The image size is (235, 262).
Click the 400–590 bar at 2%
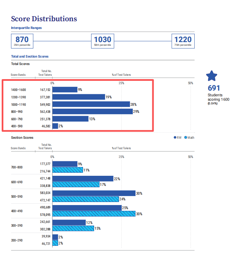point(55,126)
